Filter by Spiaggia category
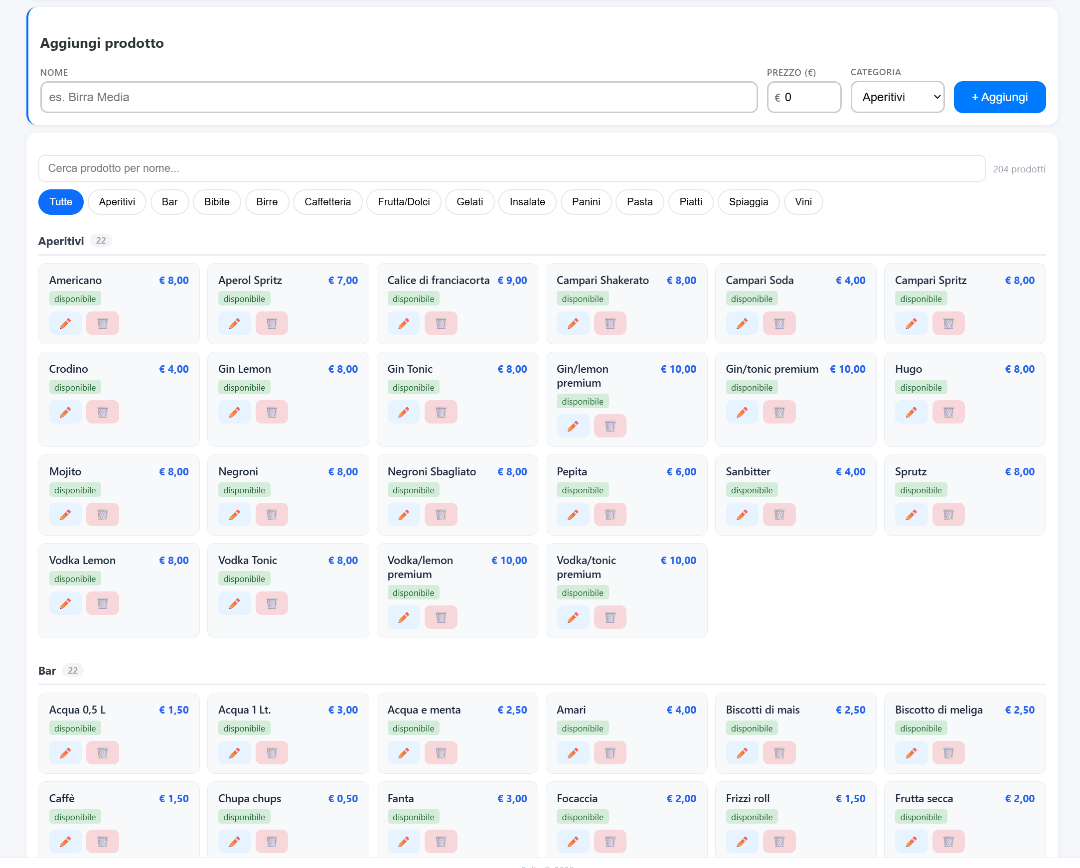This screenshot has height=868, width=1080. click(x=749, y=202)
